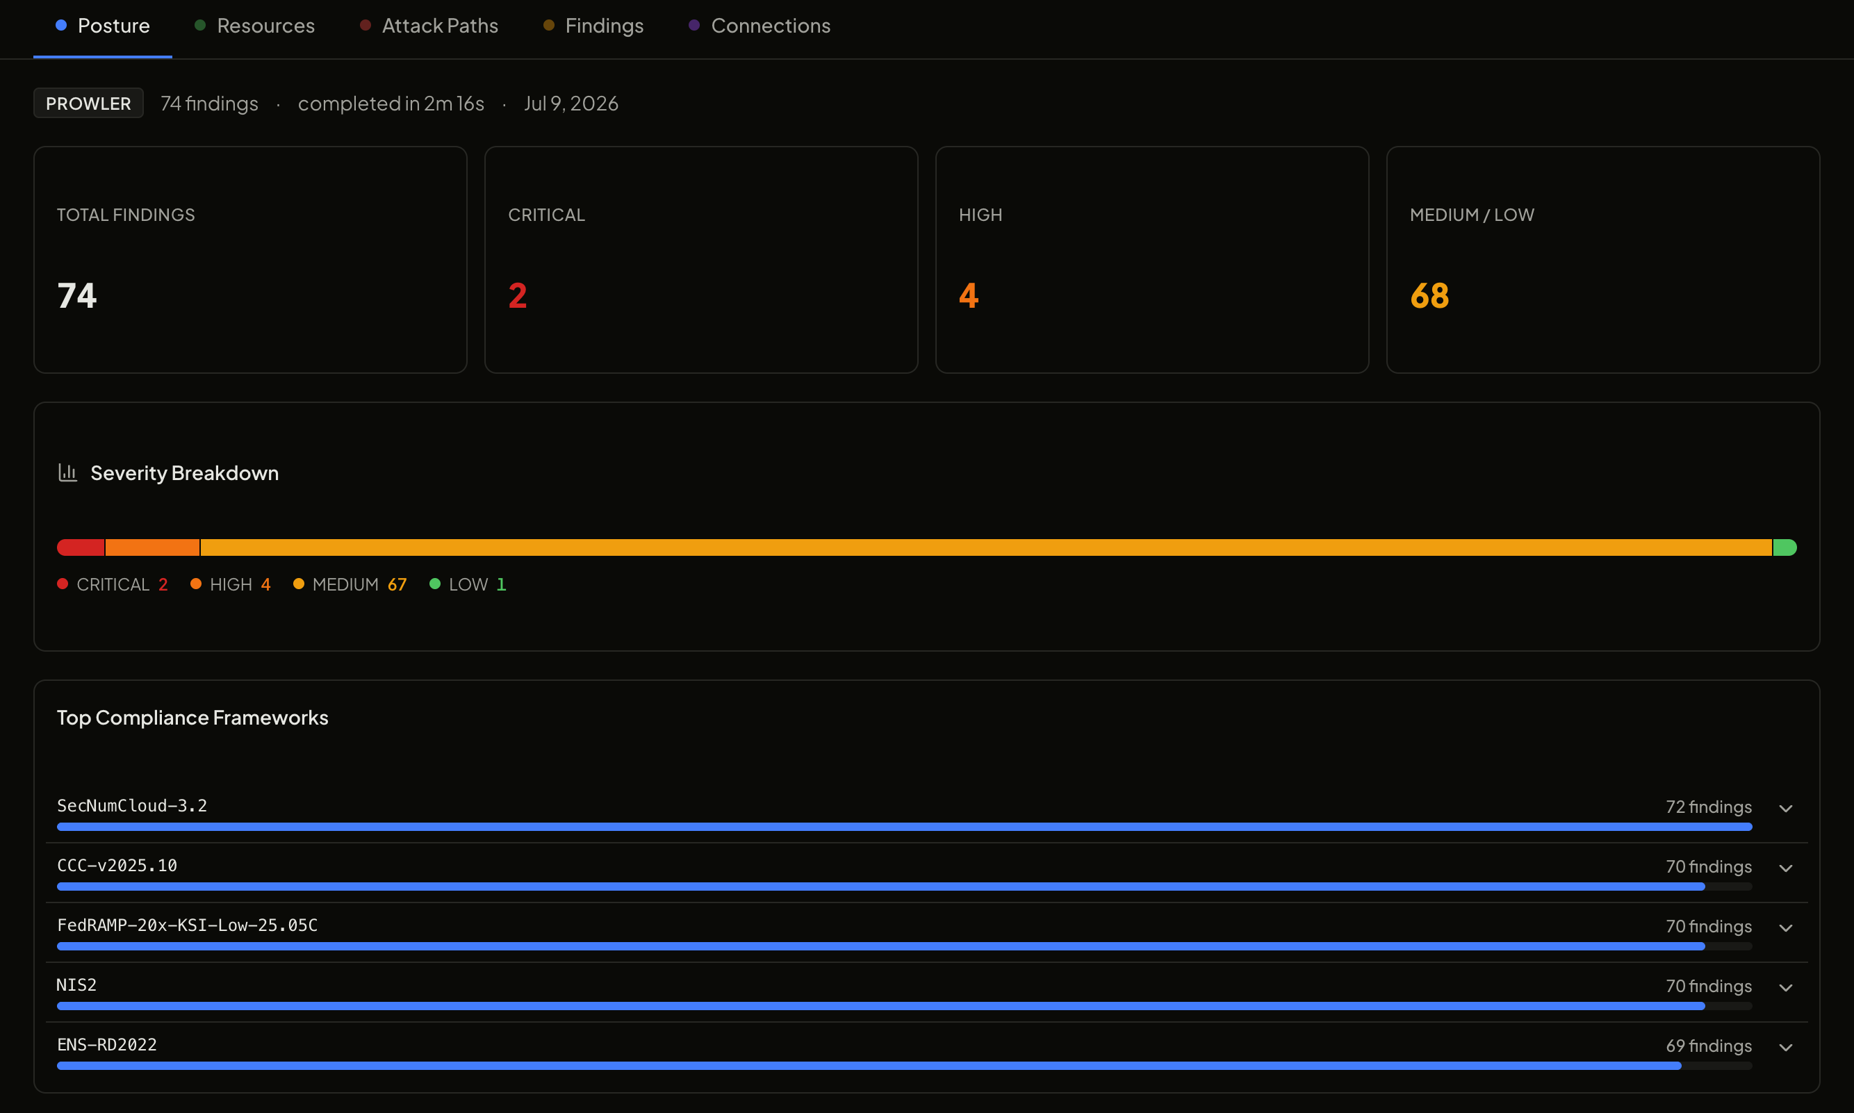1854x1113 pixels.
Task: Click the green low segment of severity bar
Action: (x=1785, y=547)
